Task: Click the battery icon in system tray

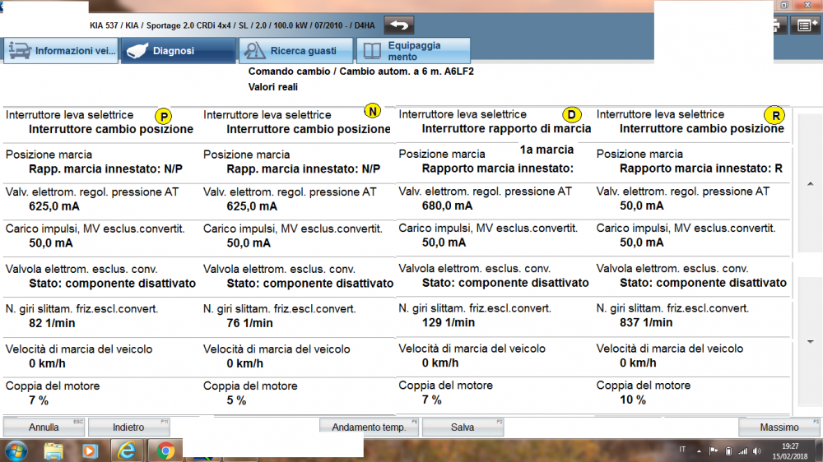Action: [x=728, y=451]
